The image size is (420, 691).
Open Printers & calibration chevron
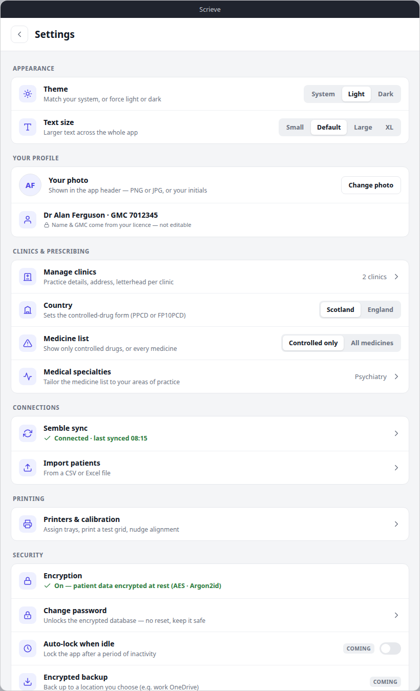pyautogui.click(x=396, y=524)
